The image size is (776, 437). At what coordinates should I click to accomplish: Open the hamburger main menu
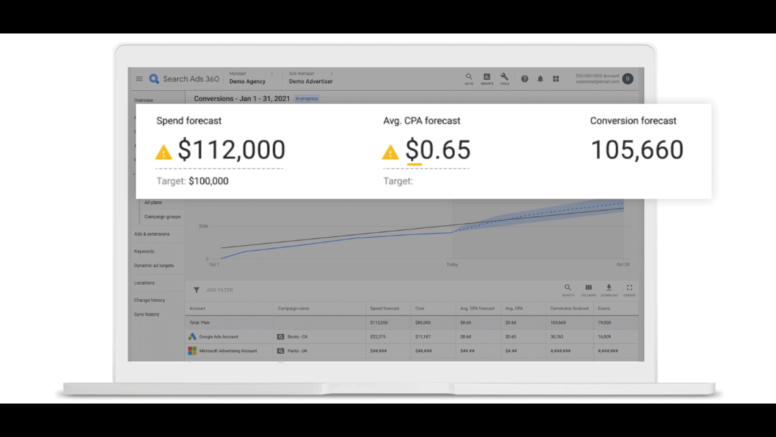(x=139, y=79)
